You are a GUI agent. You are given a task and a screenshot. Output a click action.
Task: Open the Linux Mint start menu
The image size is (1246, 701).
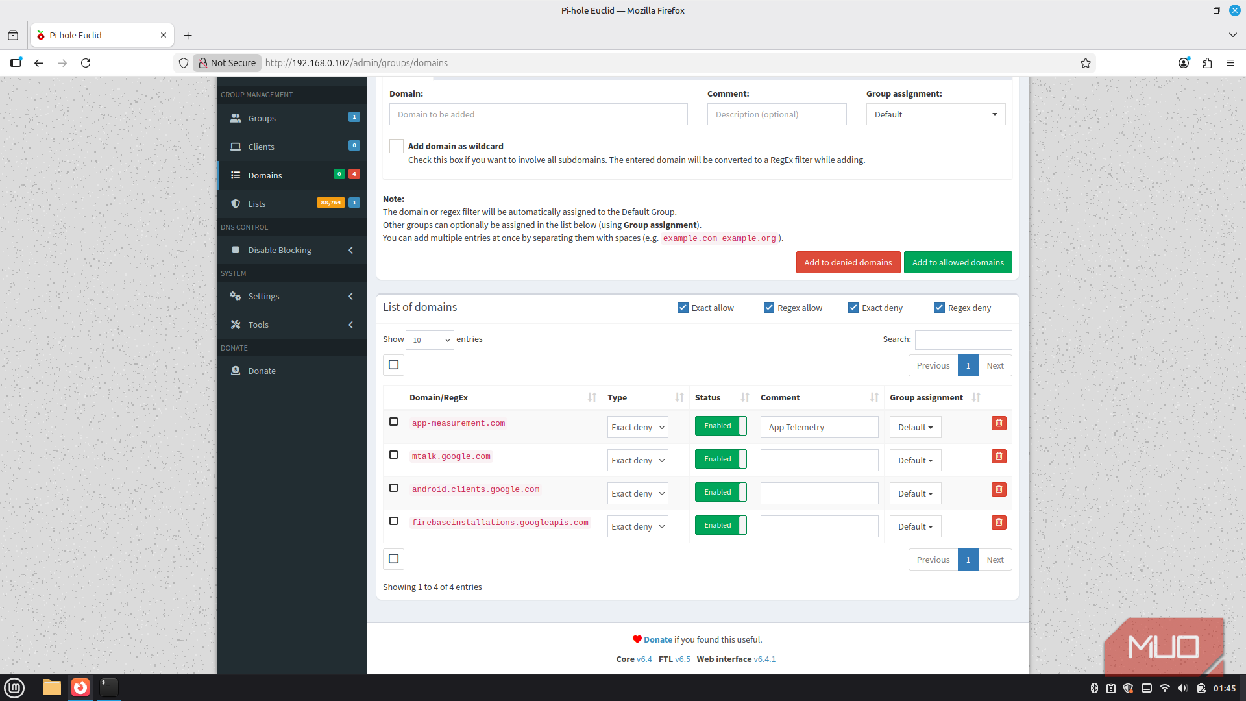point(14,687)
